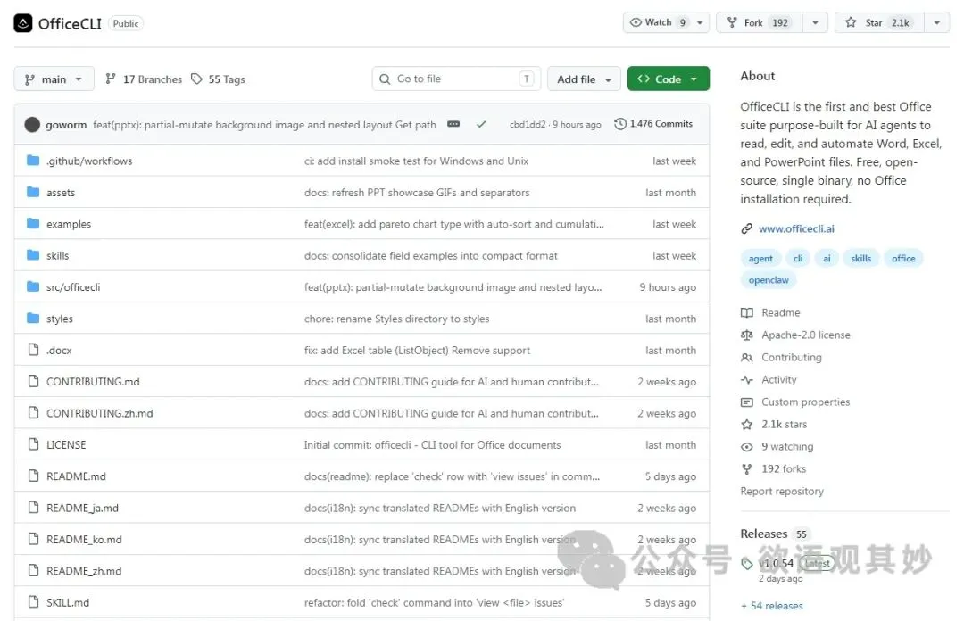Open commit 'ci: add install smoke test'
Screen dimensions: 964x621
pyautogui.click(x=416, y=161)
